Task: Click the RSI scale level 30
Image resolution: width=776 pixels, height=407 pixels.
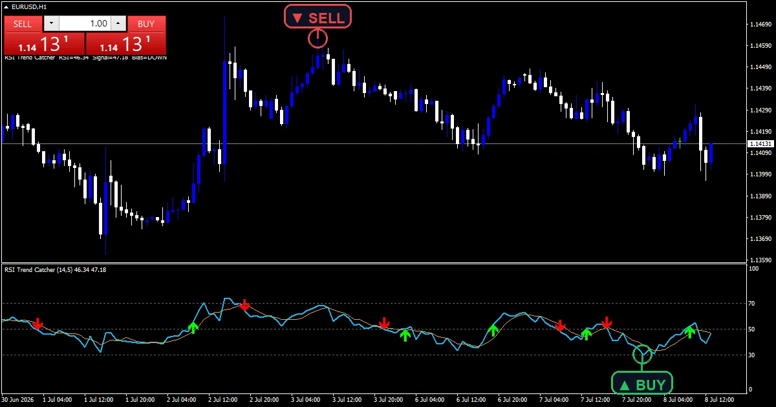Action: (752, 355)
